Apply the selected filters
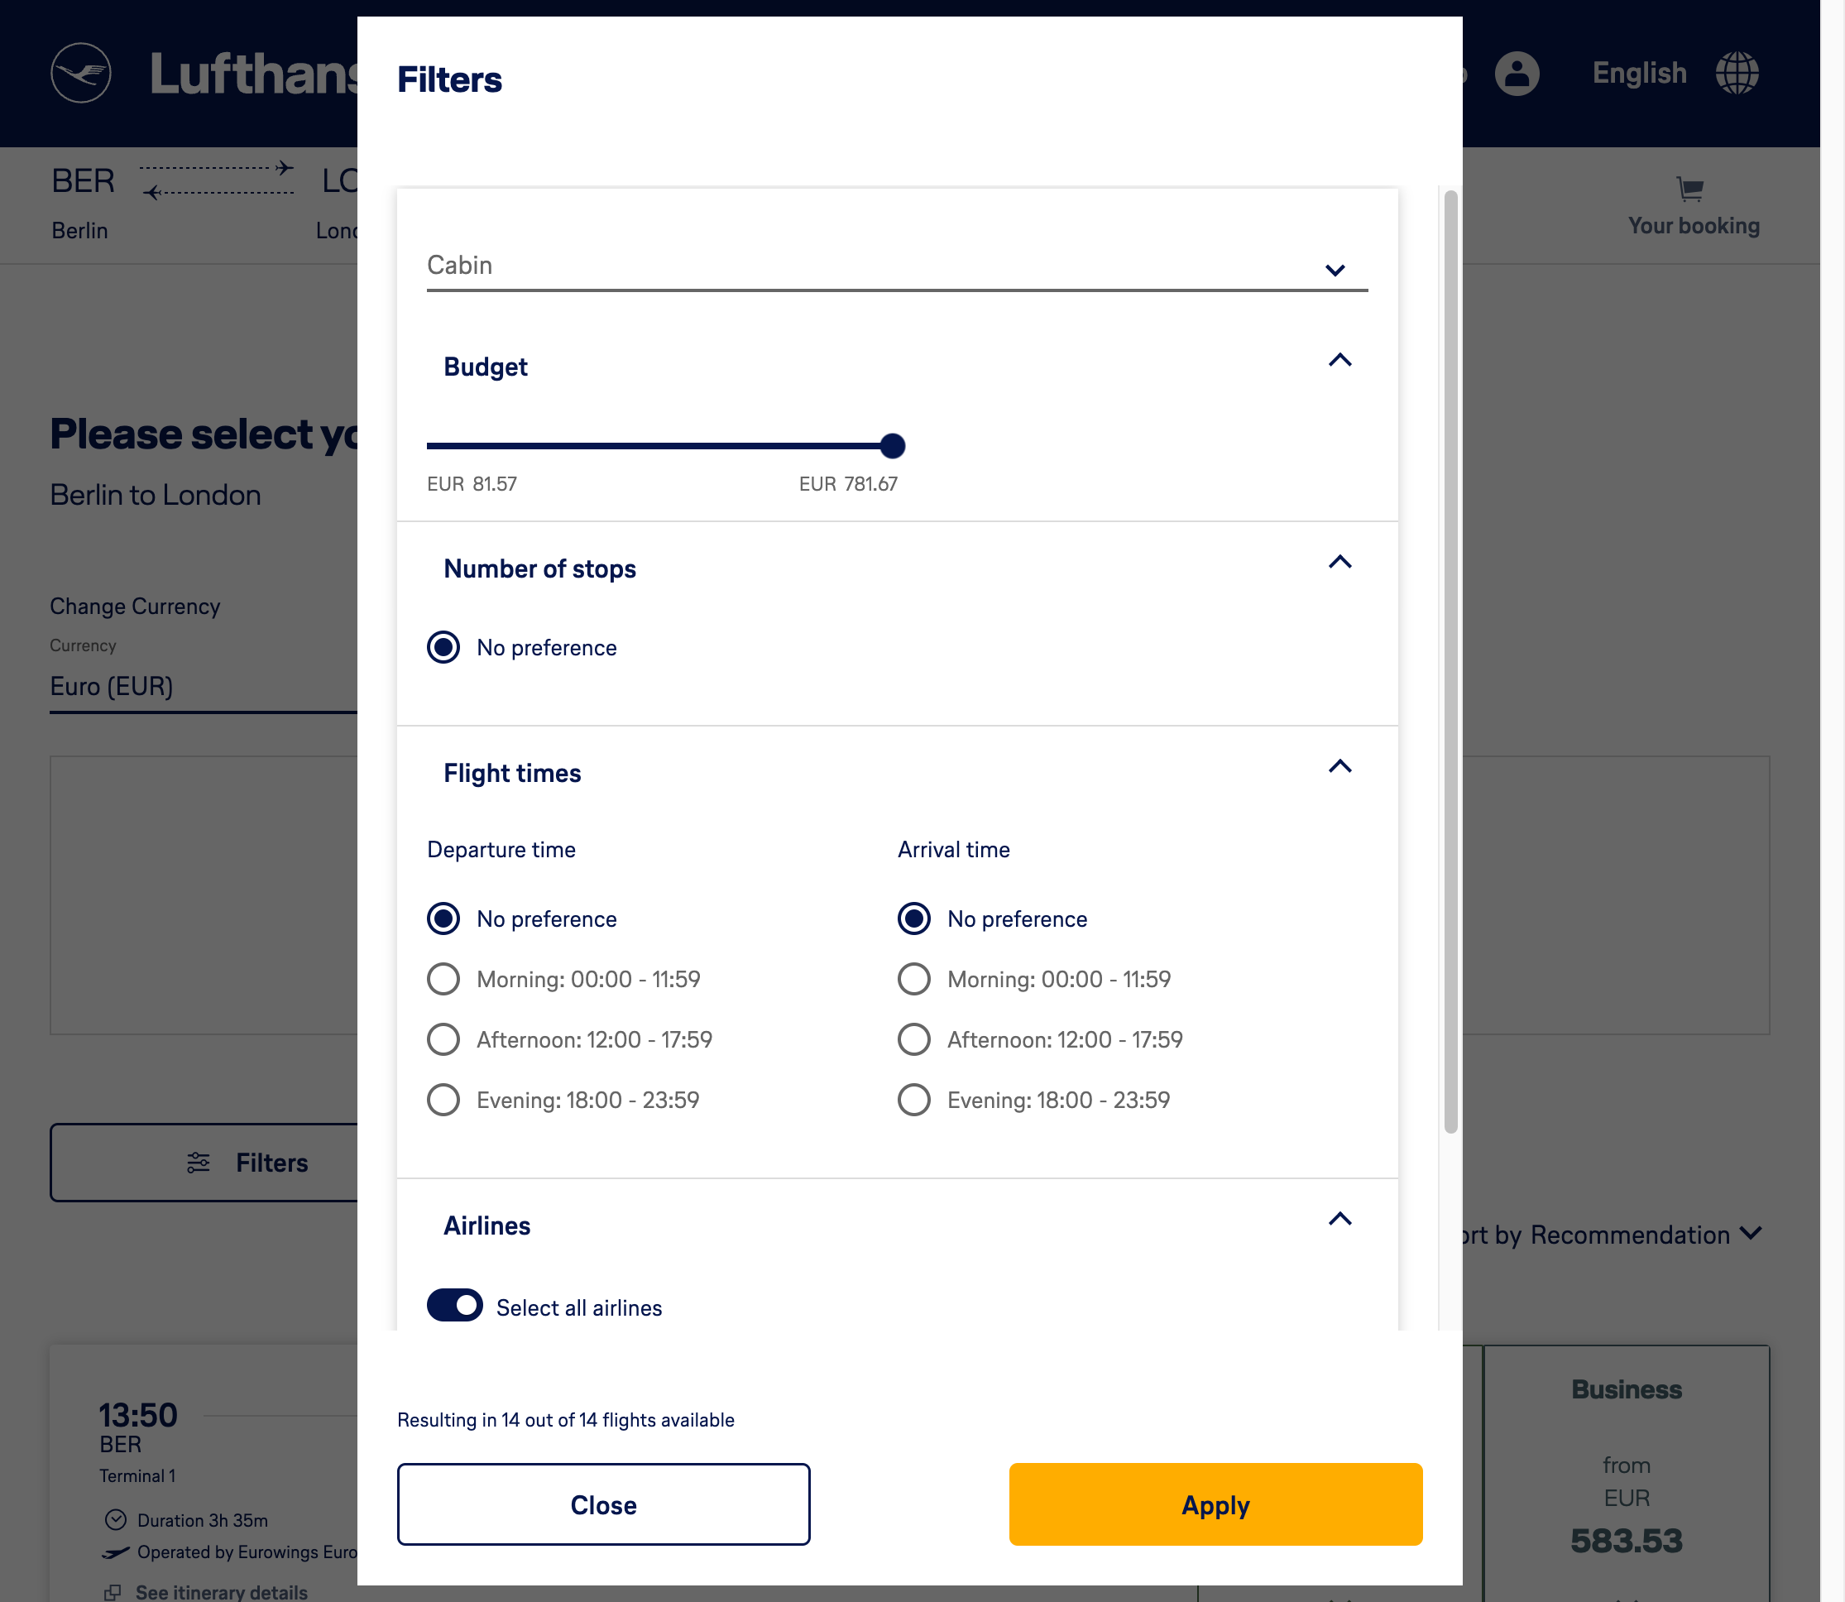Screen dimensions: 1845x1602 (1215, 1504)
